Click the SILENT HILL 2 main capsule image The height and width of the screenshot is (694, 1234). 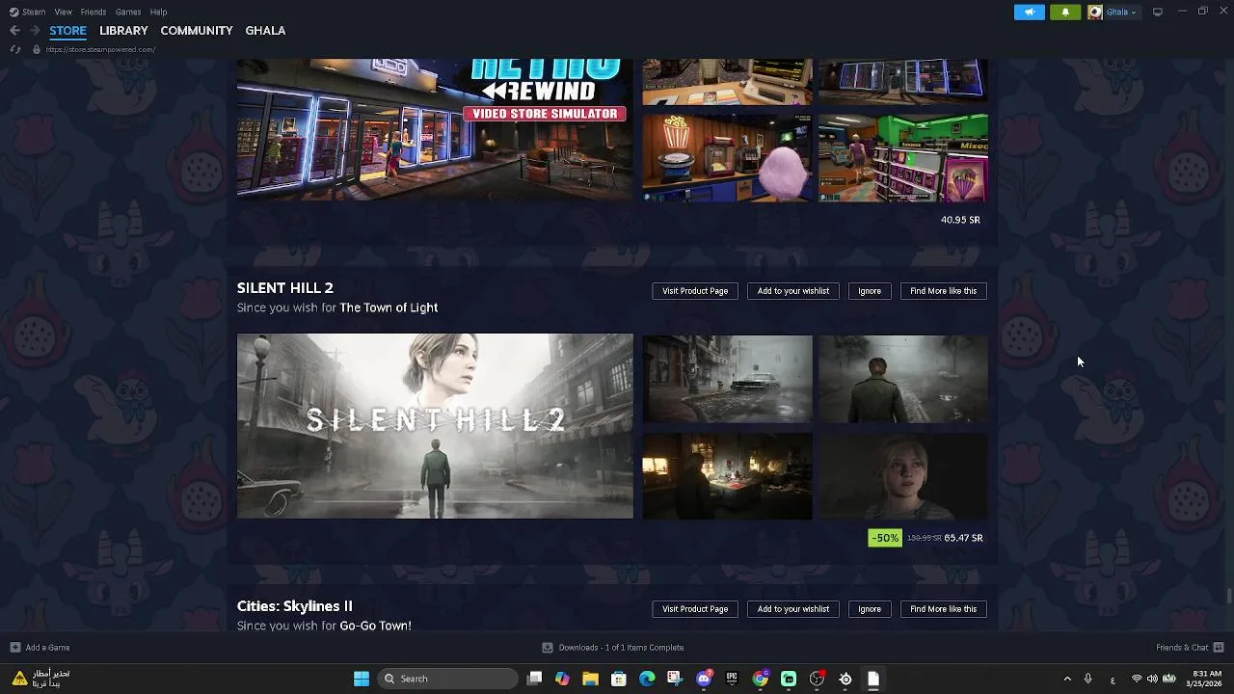tap(435, 426)
